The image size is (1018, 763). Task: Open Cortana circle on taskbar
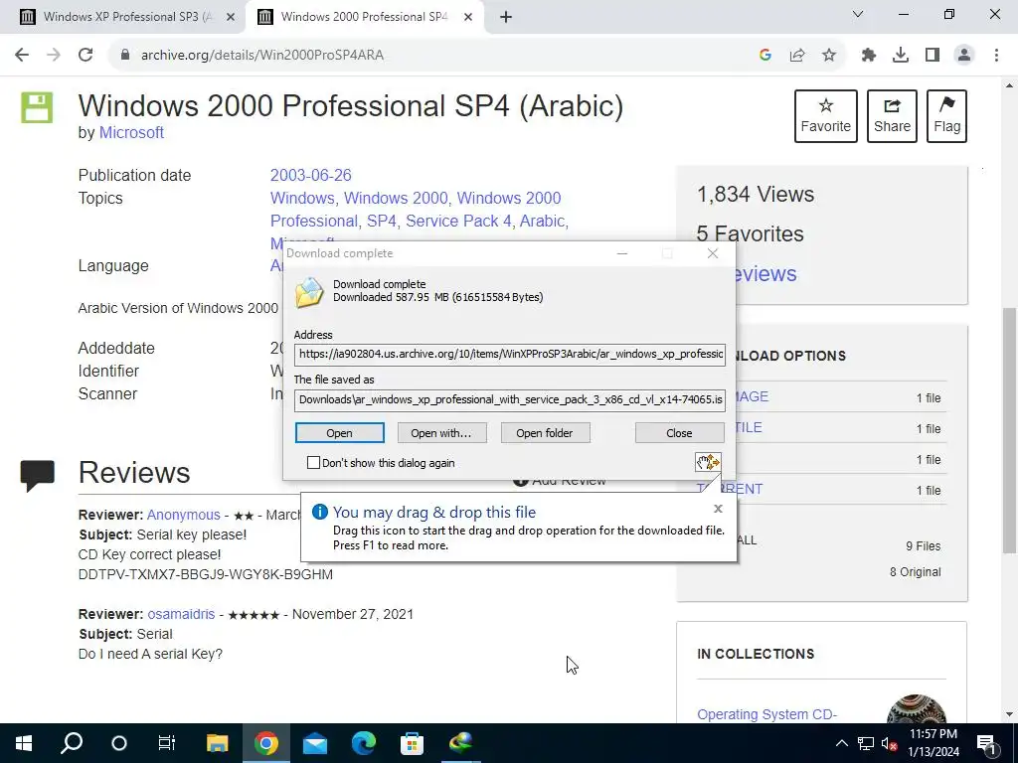click(119, 743)
